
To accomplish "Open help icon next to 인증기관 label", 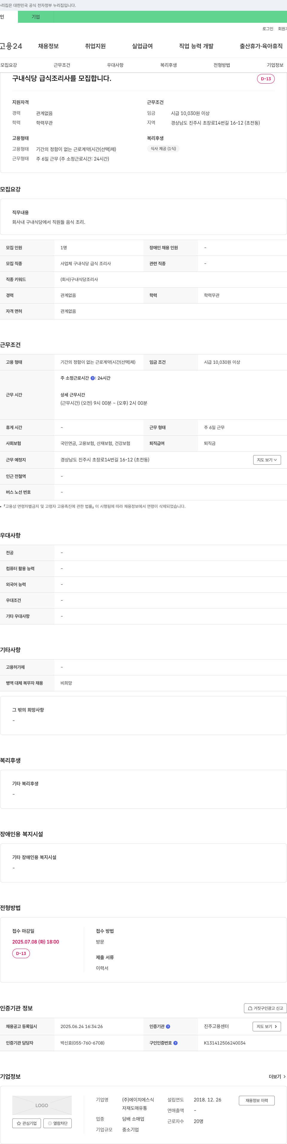I will (x=168, y=1026).
